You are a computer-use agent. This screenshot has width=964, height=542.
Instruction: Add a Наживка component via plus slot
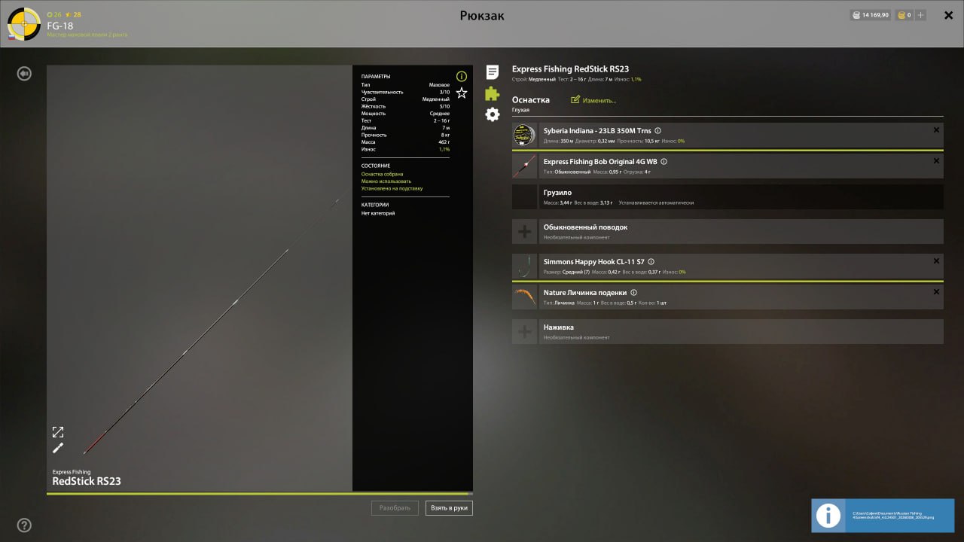525,332
